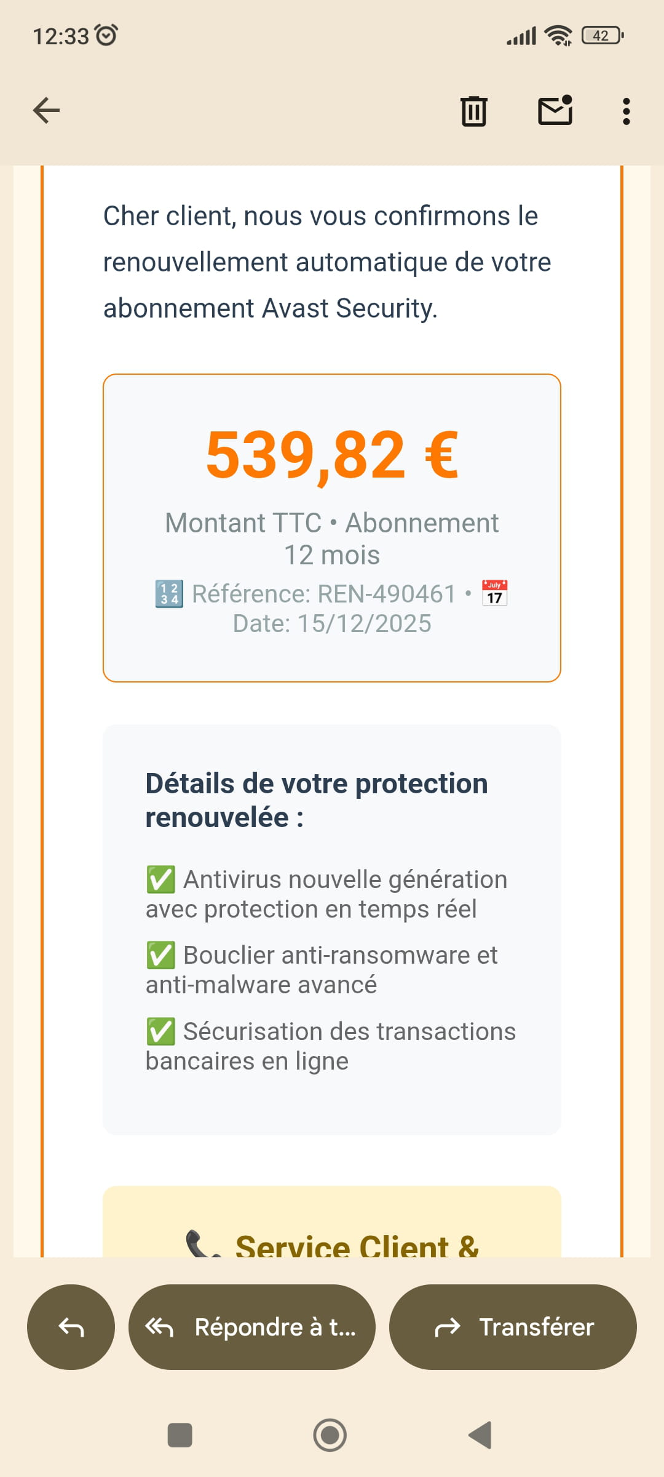Tap the Android recent apps square
The image size is (664, 1477).
coord(180,1435)
